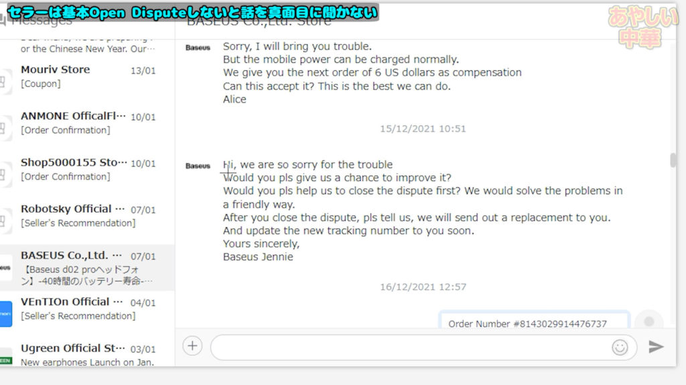Screen dimensions: 686x385
Task: Open the Mouriv Store conversation
Action: pyautogui.click(x=88, y=76)
